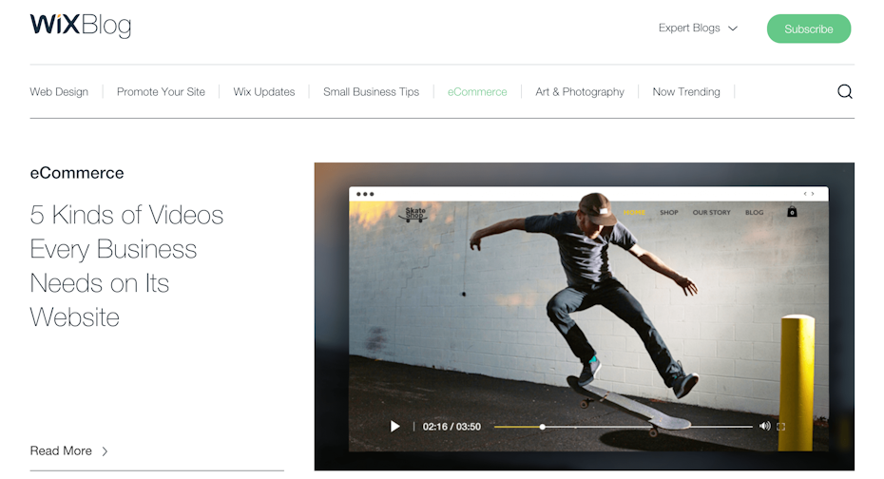Image resolution: width=884 pixels, height=479 pixels.
Task: Click the code arrows icon in the browser bar
Action: click(809, 194)
